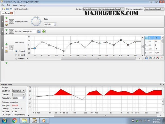Click the Include file field example.txt
The height and width of the screenshot is (124, 165).
click(29, 32)
